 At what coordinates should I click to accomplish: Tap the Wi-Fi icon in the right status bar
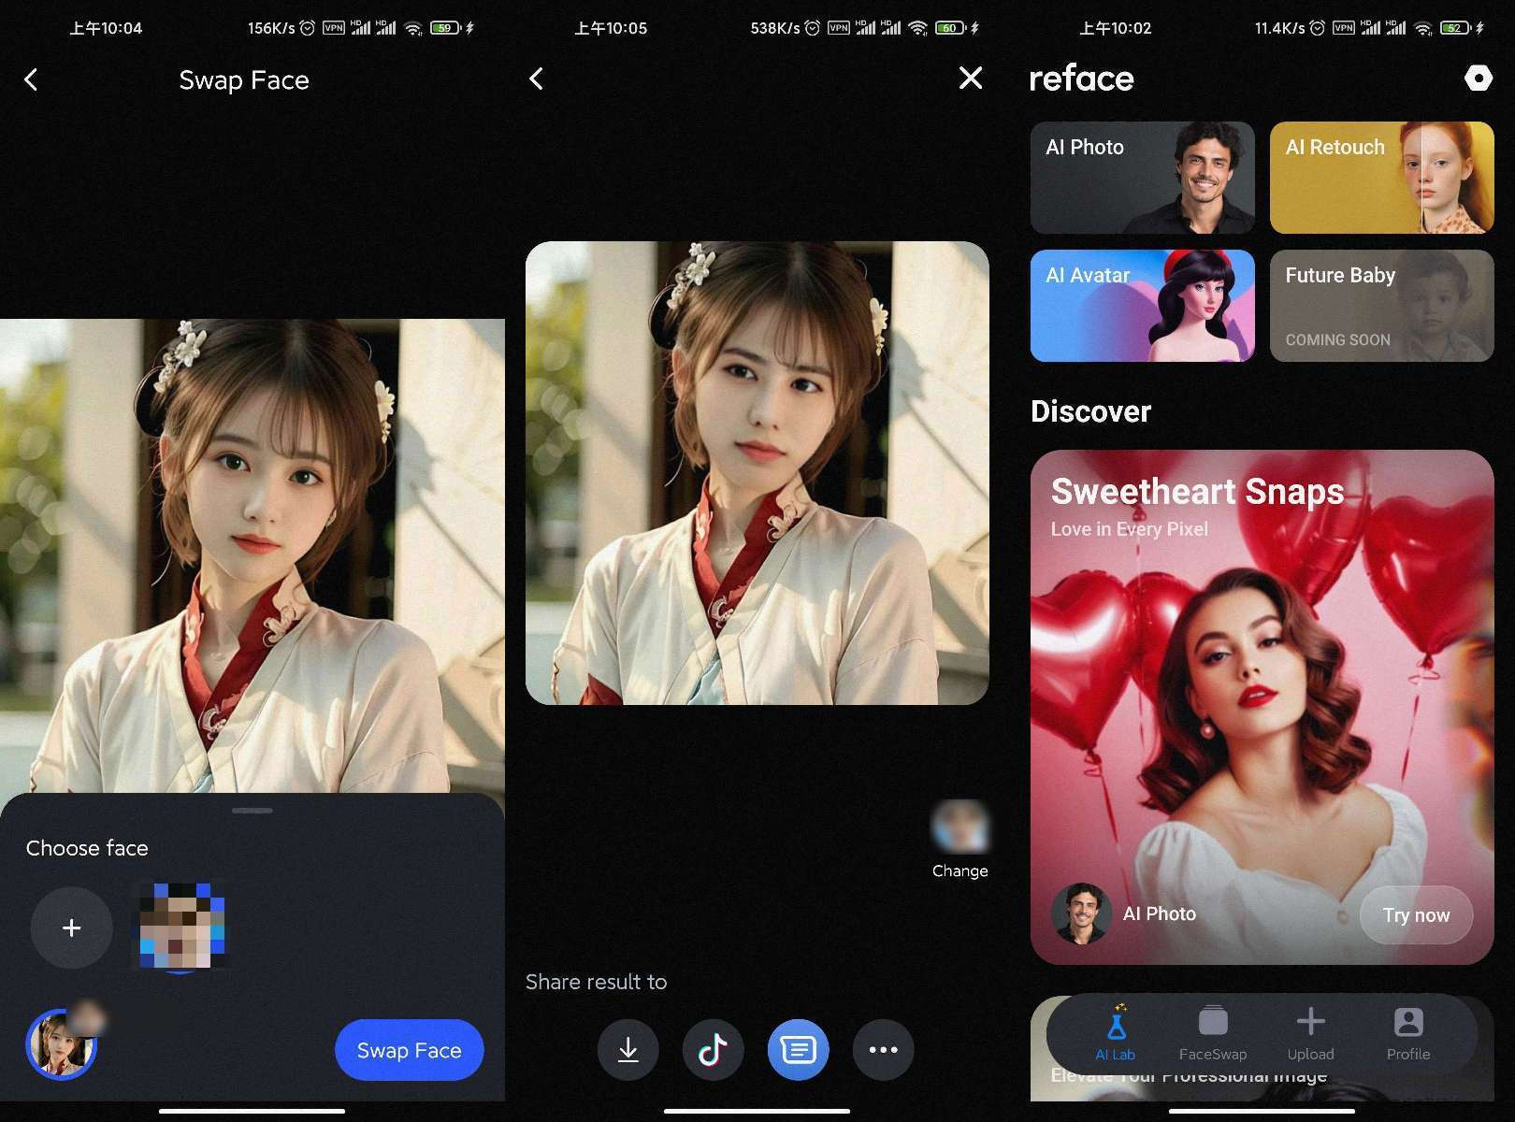coord(1422,28)
